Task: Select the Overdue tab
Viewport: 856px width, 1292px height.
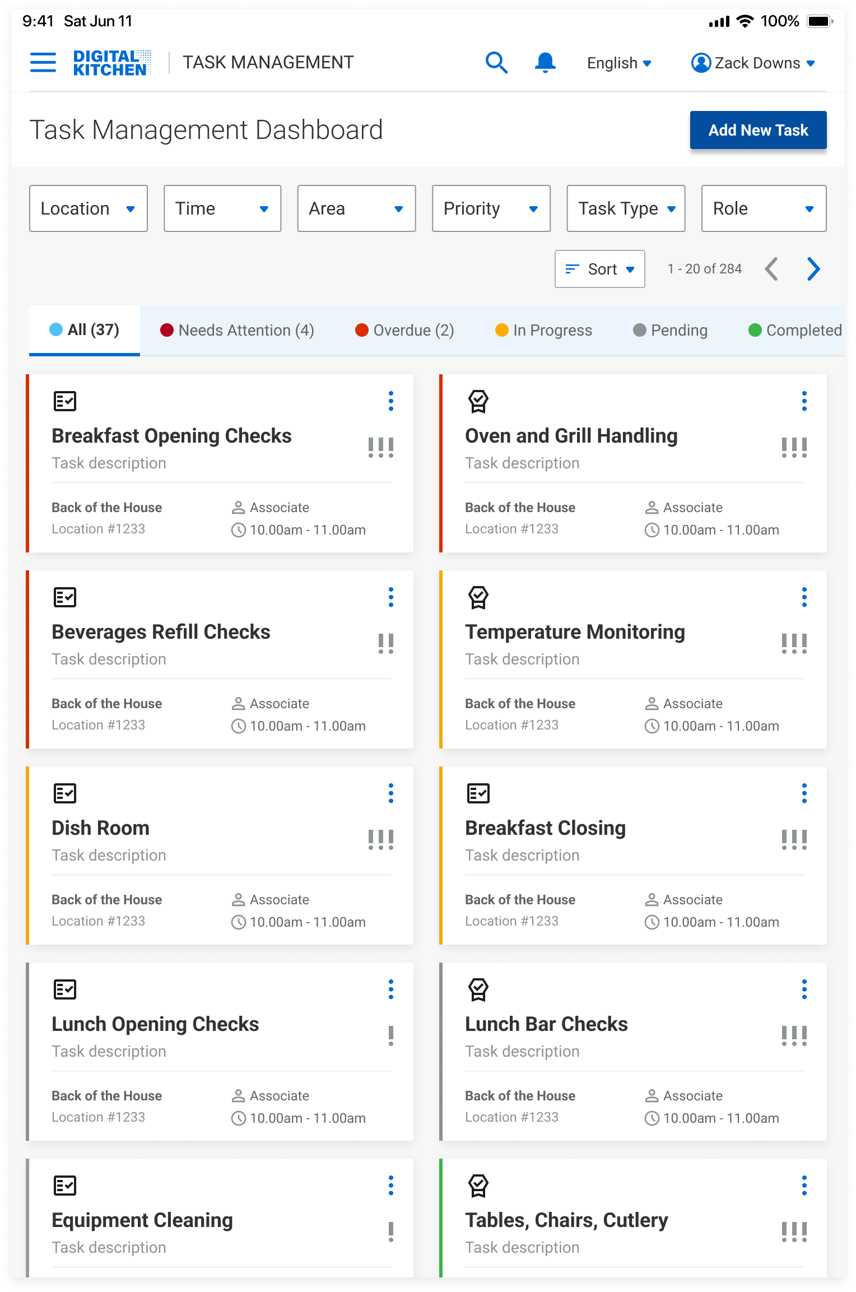Action: [404, 331]
